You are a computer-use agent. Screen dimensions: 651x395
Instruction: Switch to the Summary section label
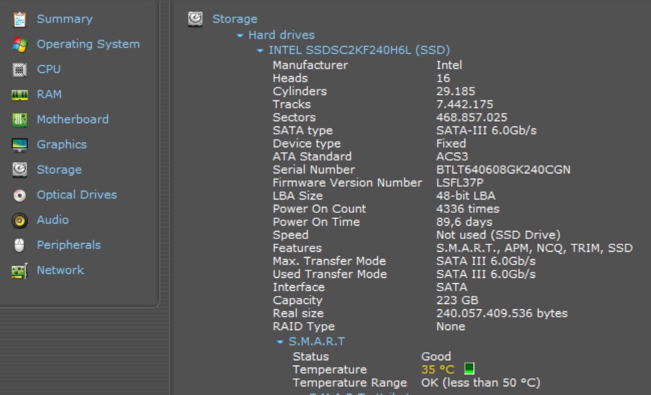(64, 19)
